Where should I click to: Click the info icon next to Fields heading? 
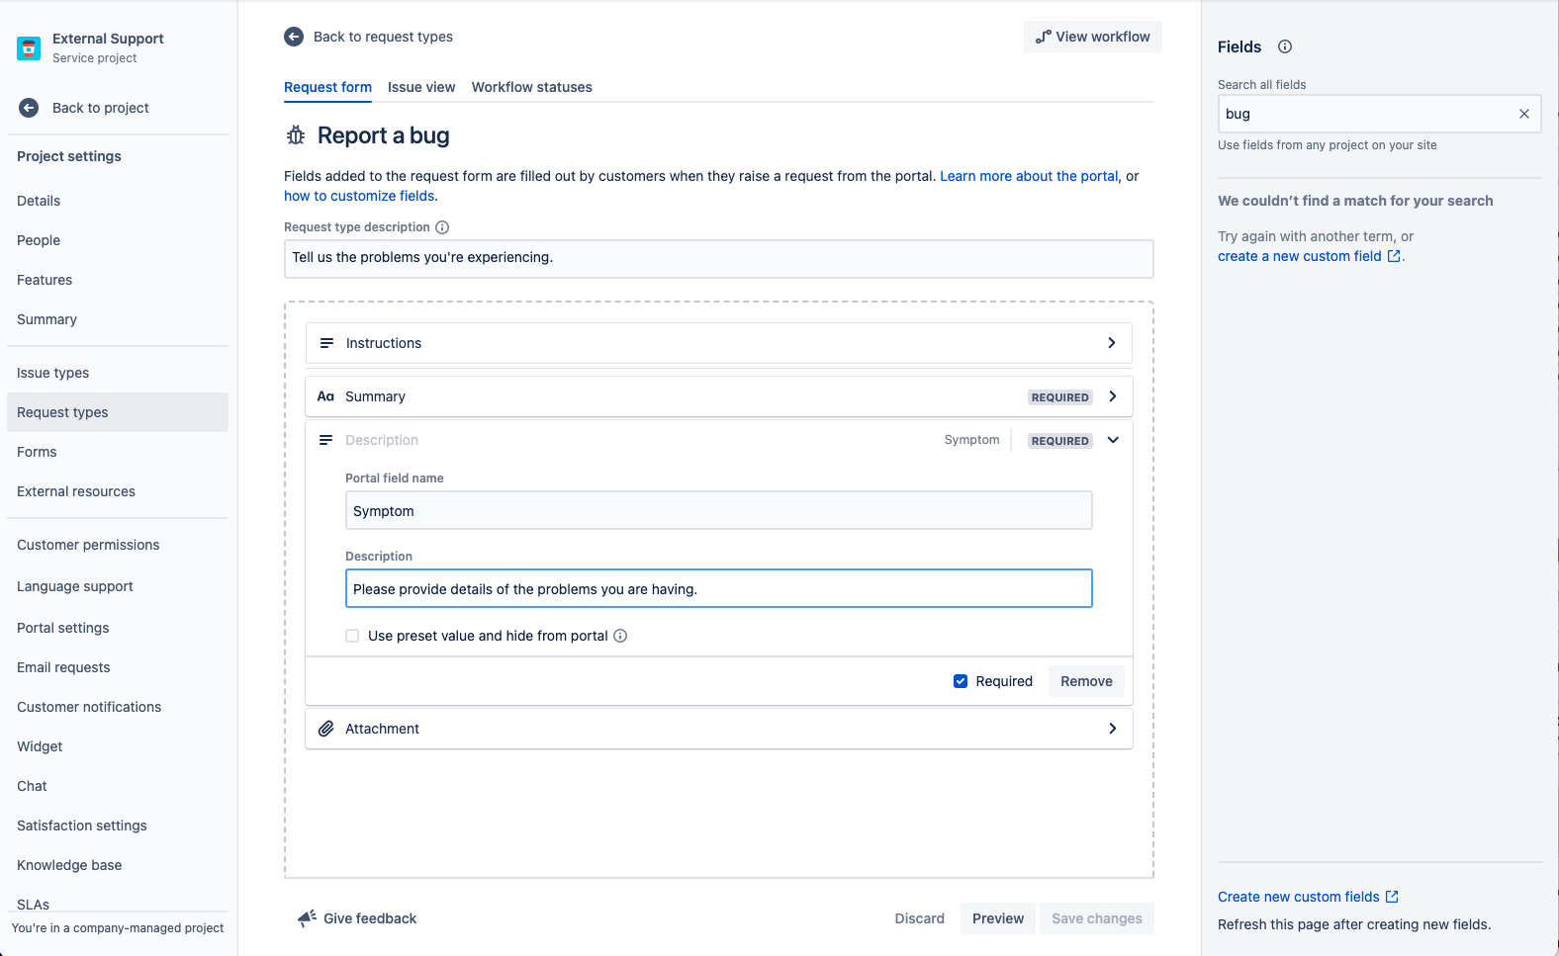tap(1285, 46)
